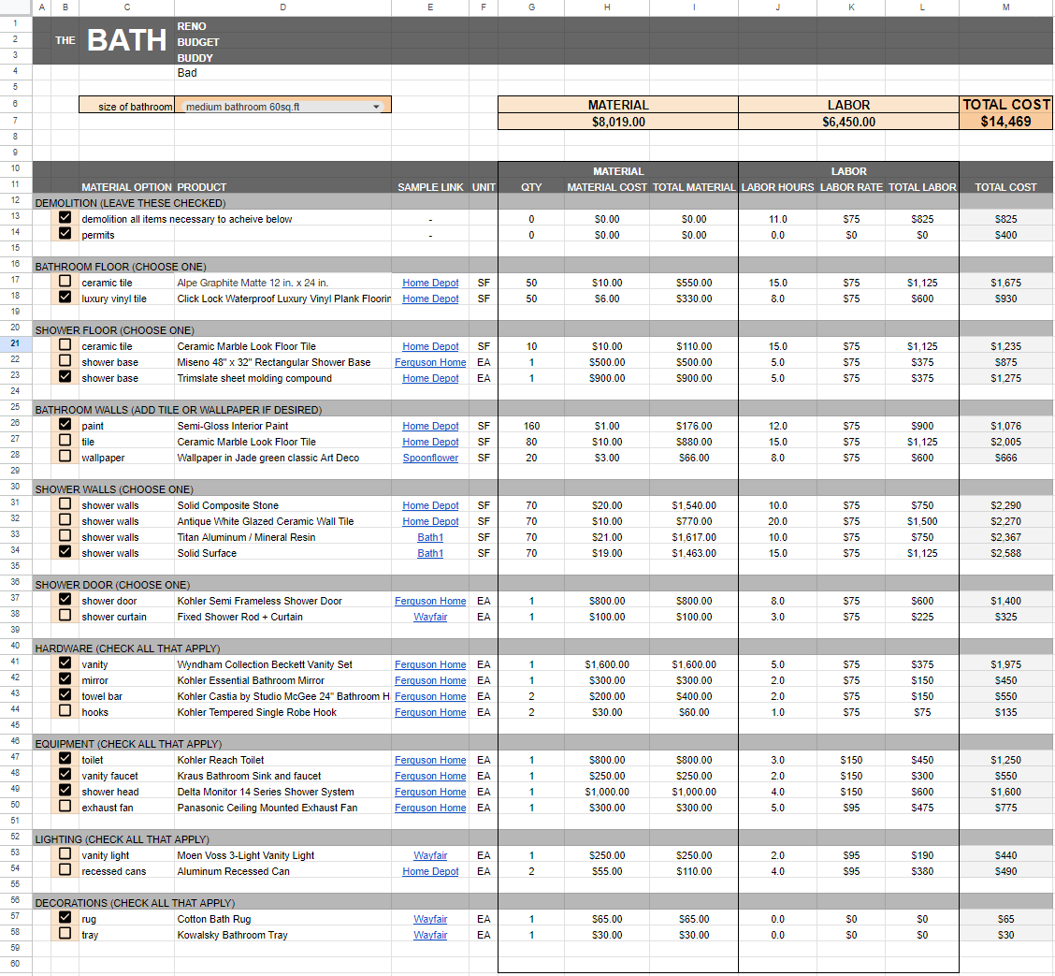Click the qty 160 cell for paint
This screenshot has width=1055, height=976.
tap(531, 426)
